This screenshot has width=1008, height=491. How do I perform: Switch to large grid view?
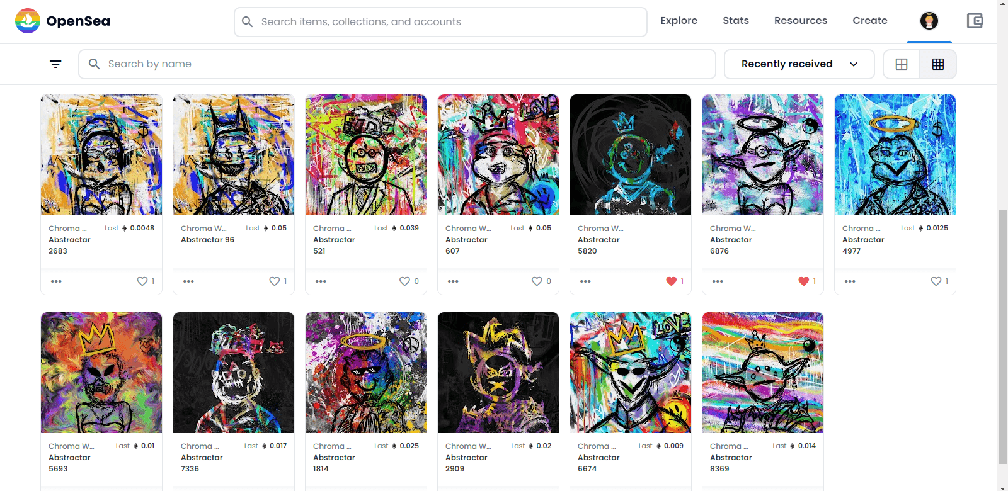click(902, 64)
